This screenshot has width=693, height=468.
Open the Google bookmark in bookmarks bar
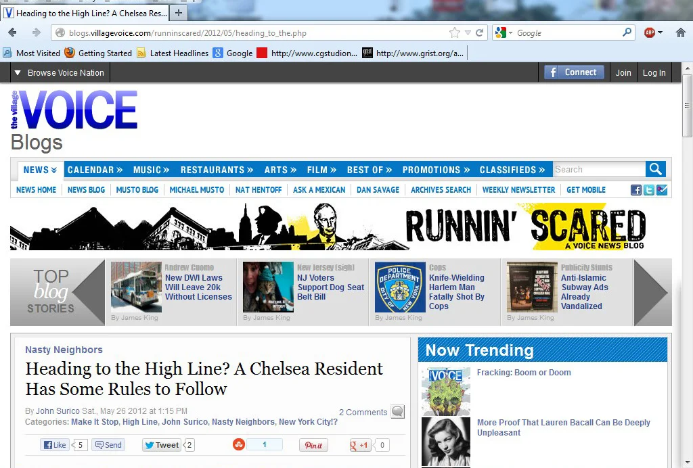click(233, 53)
